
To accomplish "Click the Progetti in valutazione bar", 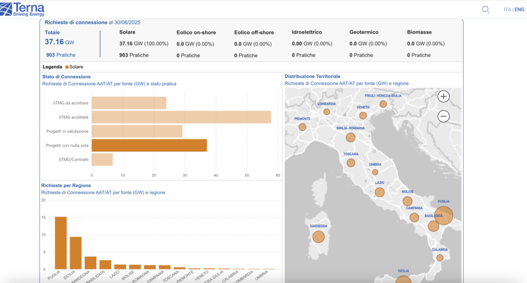I will click(137, 131).
